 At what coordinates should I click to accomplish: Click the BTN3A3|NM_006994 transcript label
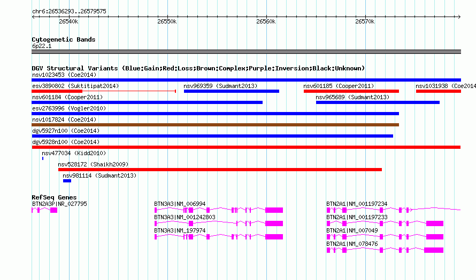coord(180,204)
